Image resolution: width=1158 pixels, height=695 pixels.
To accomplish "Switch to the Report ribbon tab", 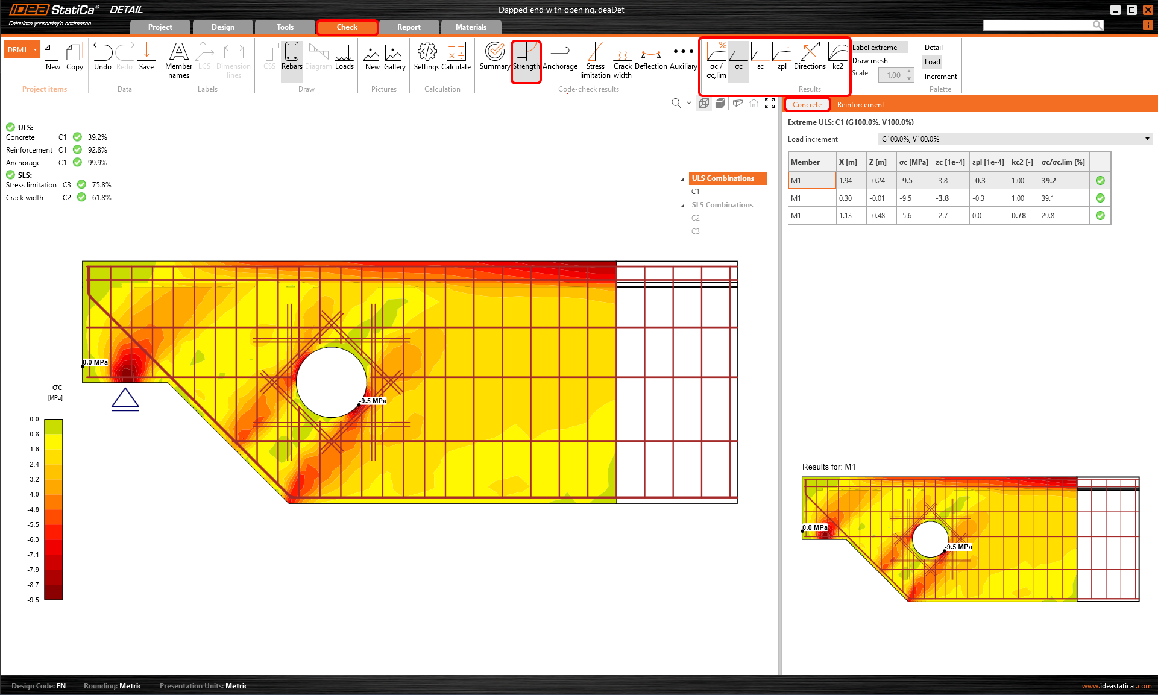I will (409, 27).
